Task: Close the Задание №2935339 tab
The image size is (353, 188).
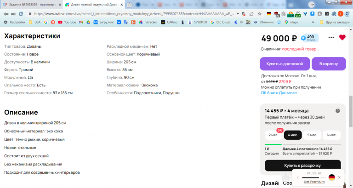Action: [60, 5]
